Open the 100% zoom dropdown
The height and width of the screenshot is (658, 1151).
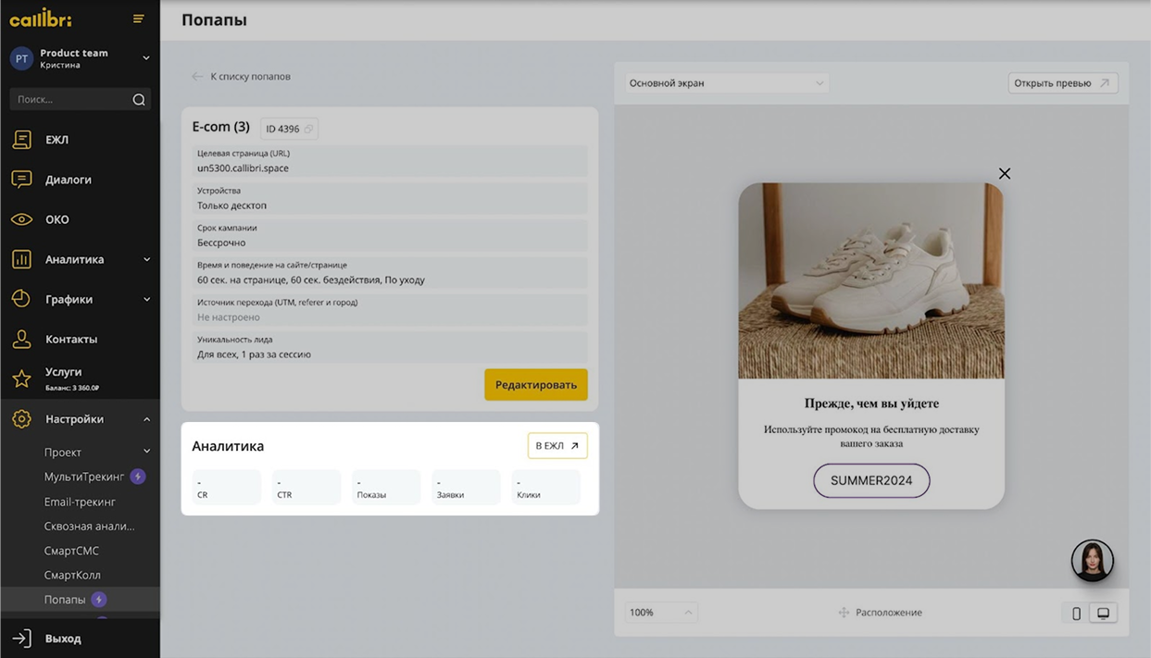click(x=661, y=613)
